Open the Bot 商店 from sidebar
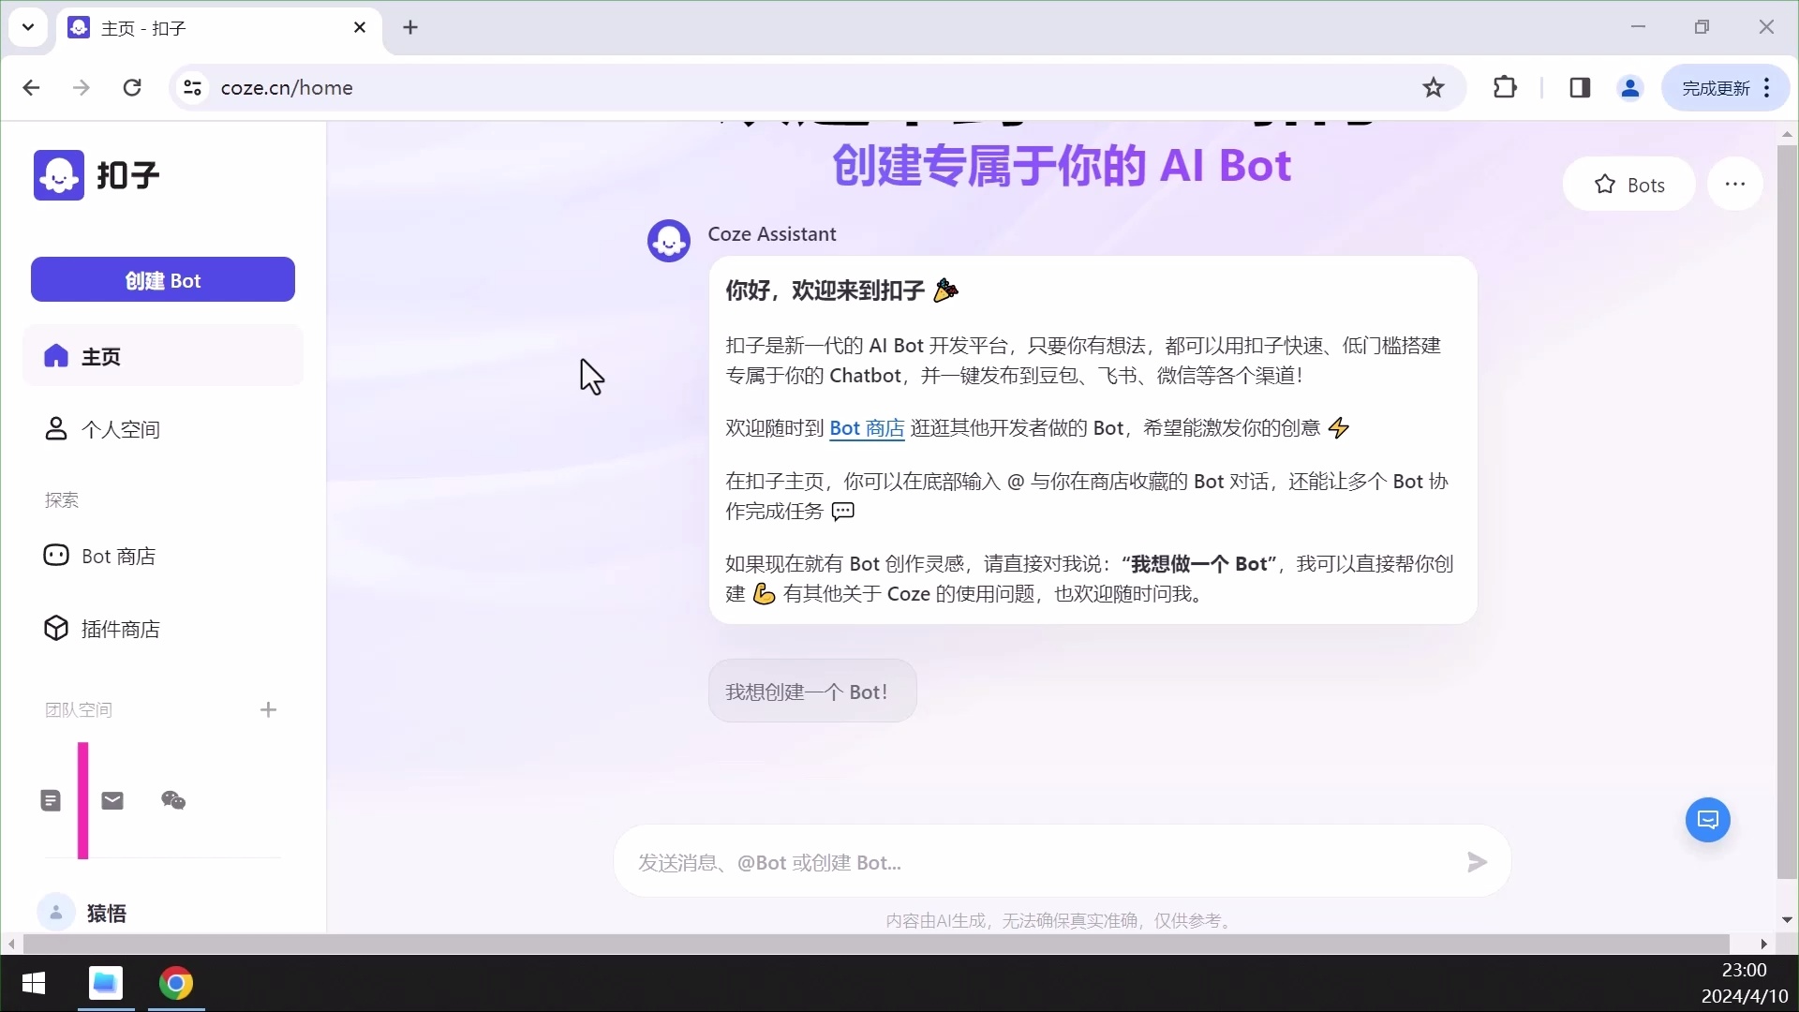This screenshot has width=1799, height=1012. 118,555
